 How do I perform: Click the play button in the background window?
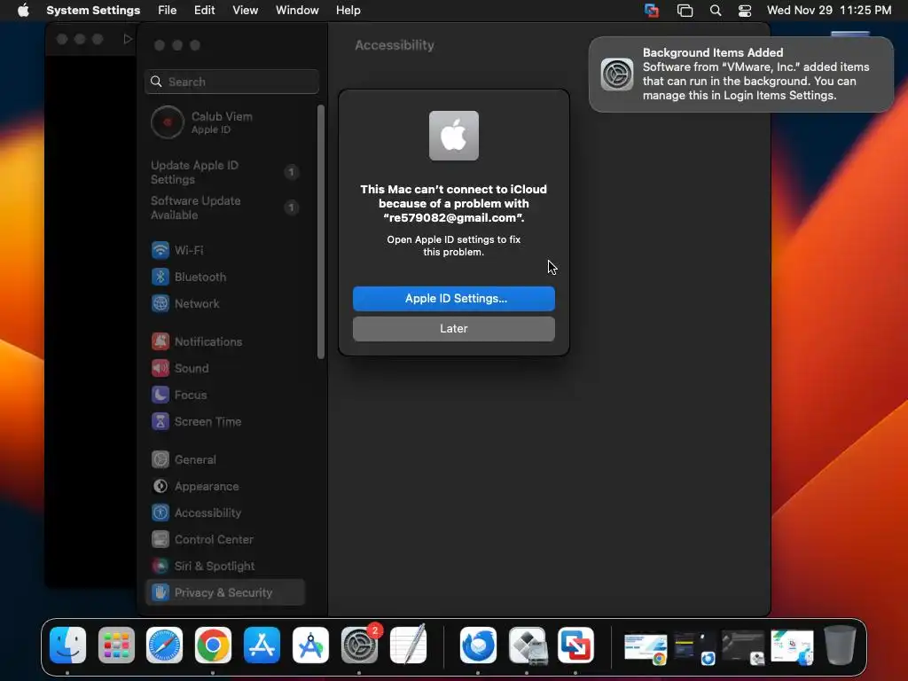pyautogui.click(x=128, y=39)
